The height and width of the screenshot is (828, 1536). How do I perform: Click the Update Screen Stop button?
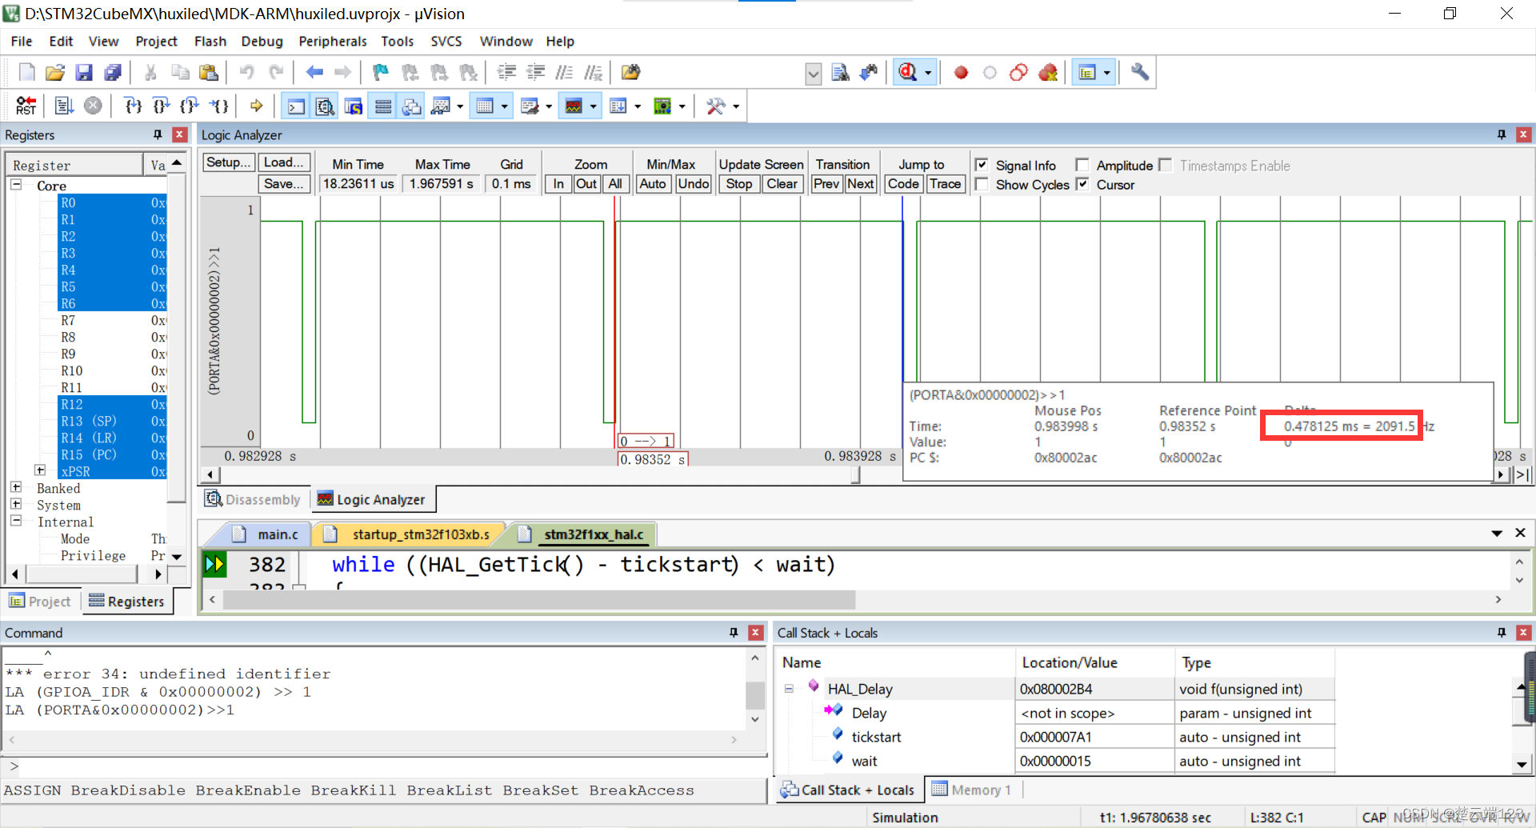click(739, 184)
